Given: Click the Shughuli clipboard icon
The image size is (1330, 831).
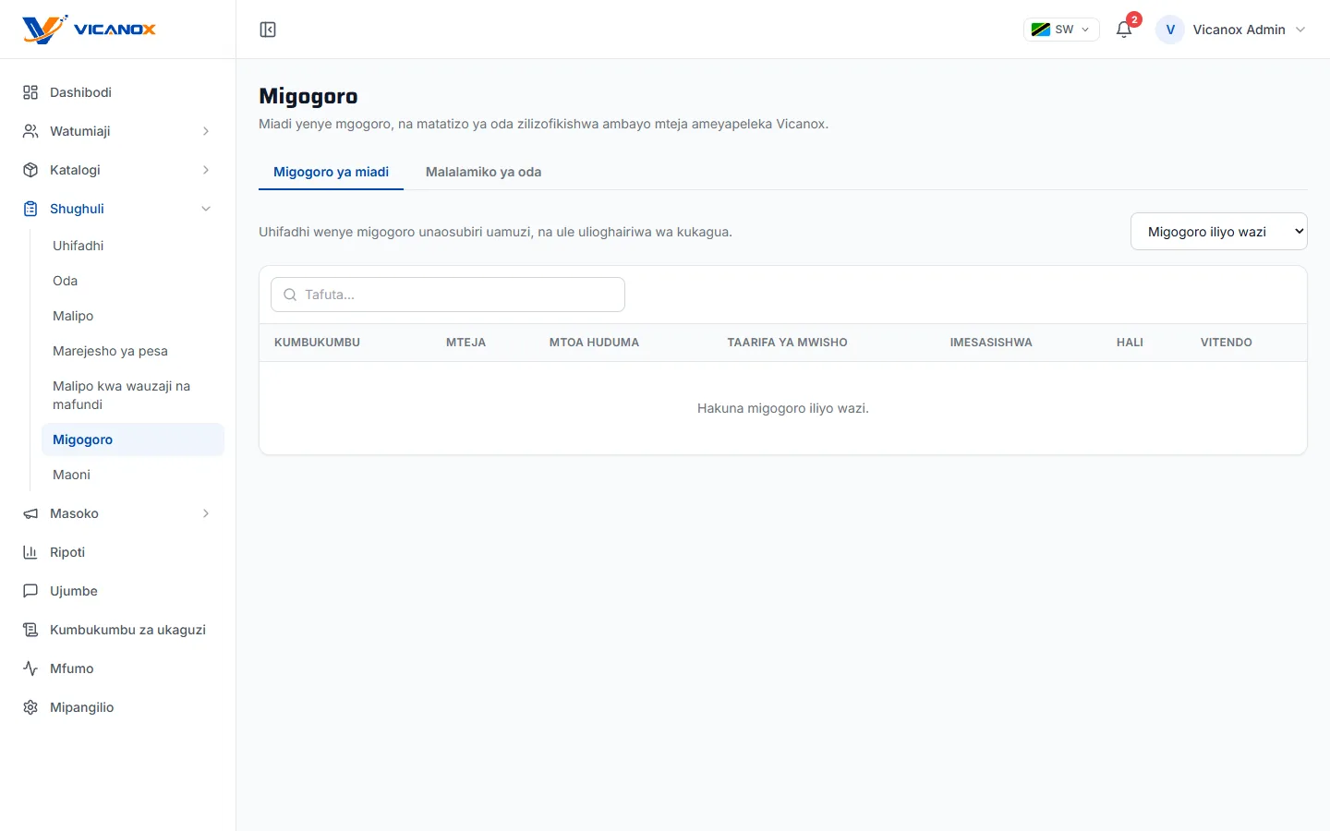Looking at the screenshot, I should pyautogui.click(x=30, y=209).
